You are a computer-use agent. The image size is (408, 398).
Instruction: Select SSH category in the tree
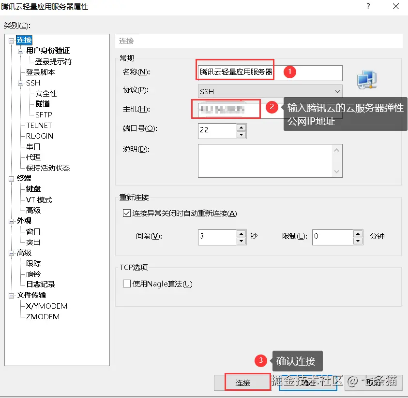click(33, 83)
